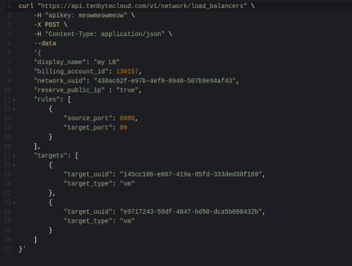352x266 pixels.
Task: Click the source_port value 8080
Action: tap(127, 118)
